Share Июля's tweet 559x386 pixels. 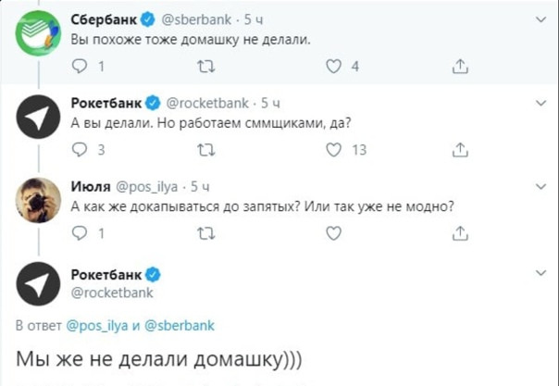460,234
